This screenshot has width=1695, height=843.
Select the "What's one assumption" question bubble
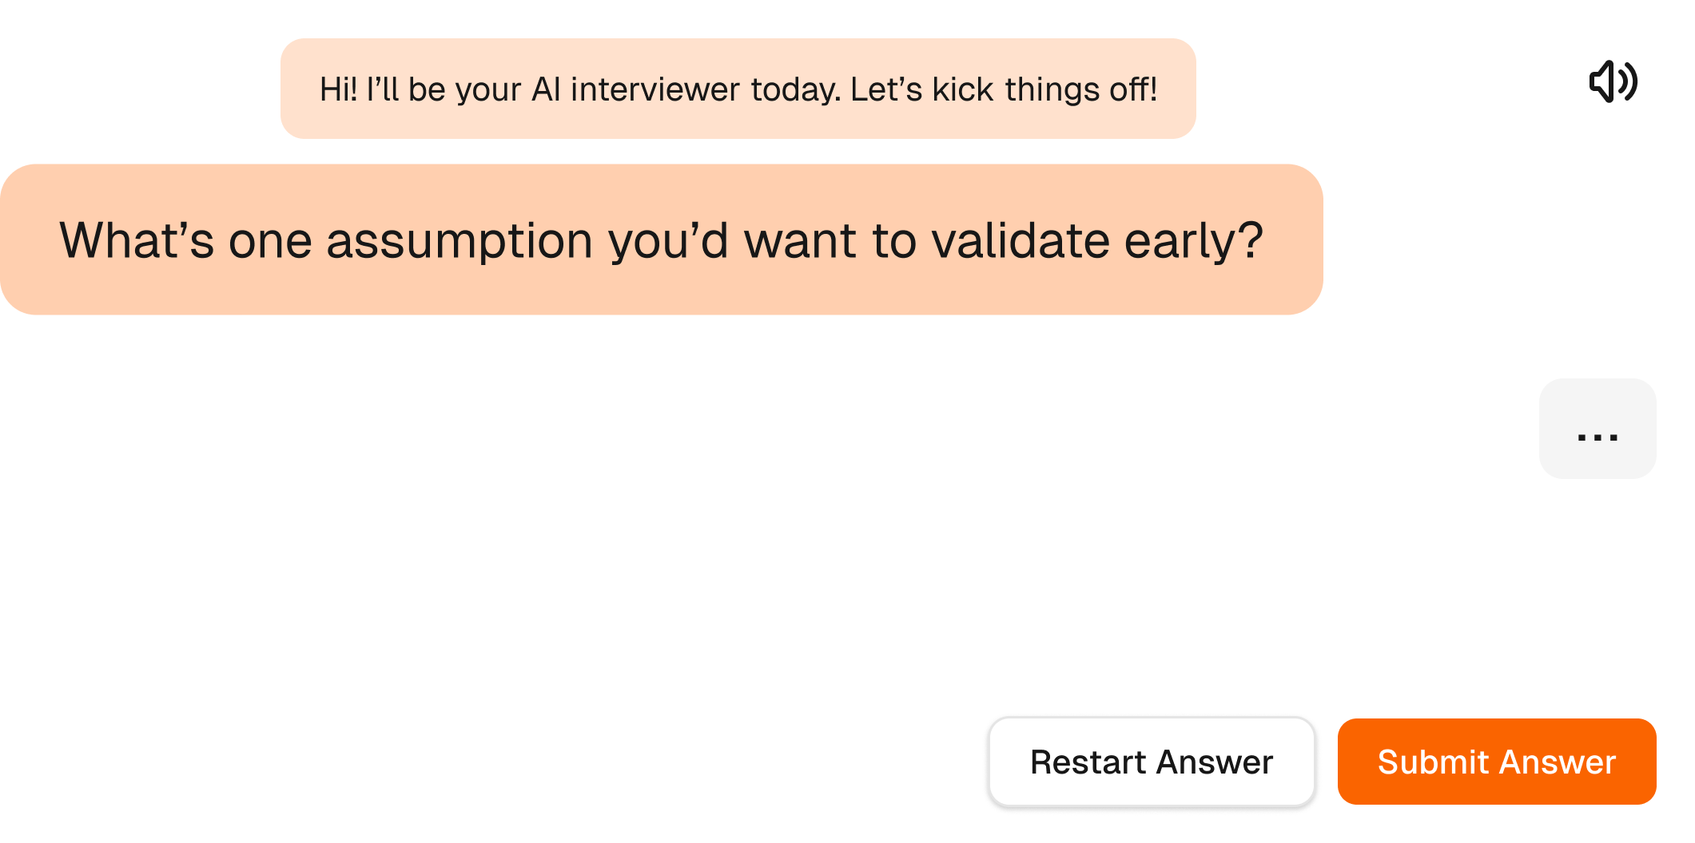(661, 239)
